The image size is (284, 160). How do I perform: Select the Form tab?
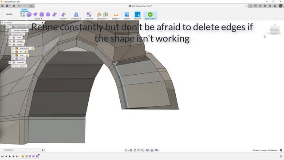click(24, 10)
